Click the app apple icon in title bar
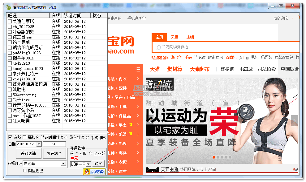The image size is (306, 182). coord(9,8)
